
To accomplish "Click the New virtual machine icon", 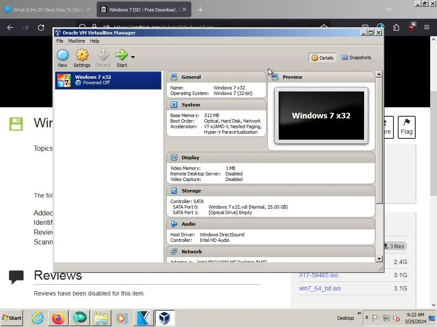I will coord(63,55).
